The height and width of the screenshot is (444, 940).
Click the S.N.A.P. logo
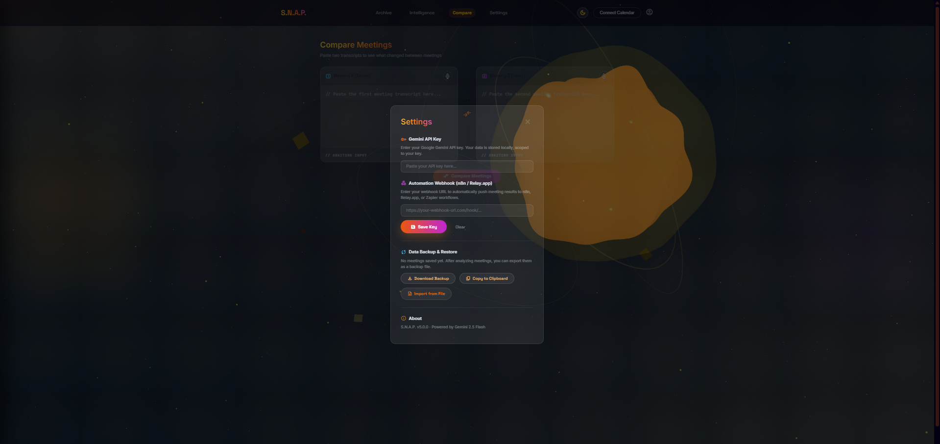point(293,13)
